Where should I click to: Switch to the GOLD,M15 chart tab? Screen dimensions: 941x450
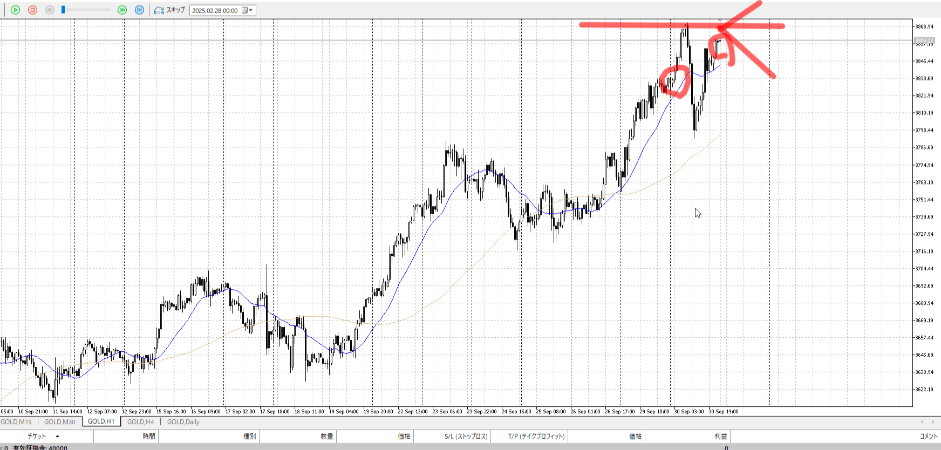(16, 422)
